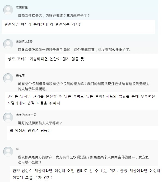
Task: Open the profile of username 江南村狼
Action: coord(22,7)
